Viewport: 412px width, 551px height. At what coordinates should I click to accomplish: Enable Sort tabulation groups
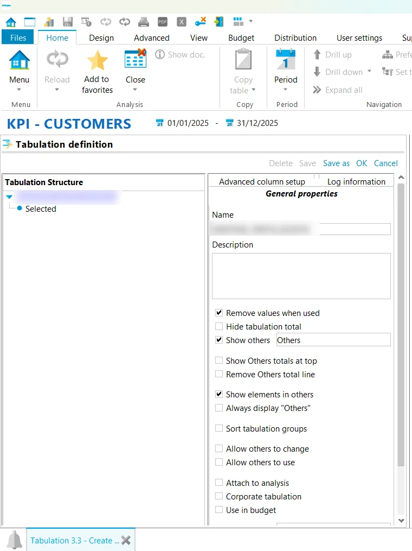point(219,428)
